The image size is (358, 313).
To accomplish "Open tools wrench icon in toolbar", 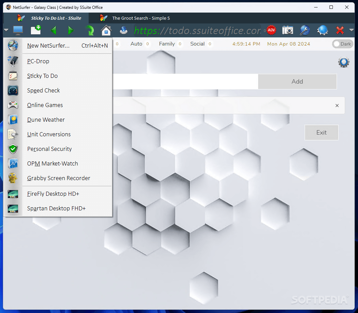I will (305, 30).
